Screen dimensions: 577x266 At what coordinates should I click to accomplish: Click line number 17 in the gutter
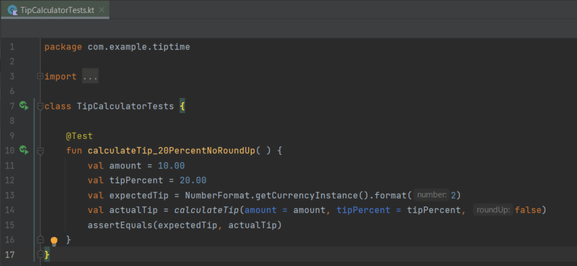click(10, 254)
